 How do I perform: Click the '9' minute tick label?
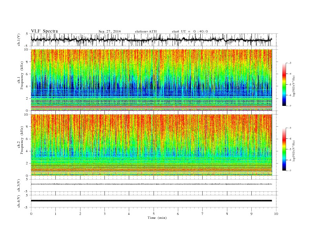251,214
